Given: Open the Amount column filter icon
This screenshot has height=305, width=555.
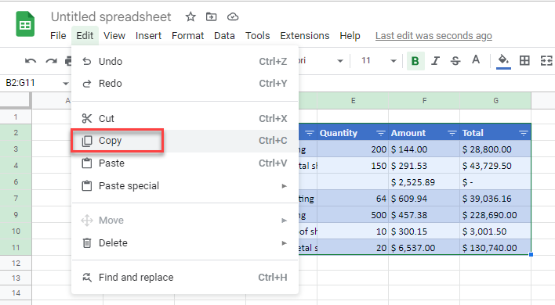Looking at the screenshot, I should point(452,133).
